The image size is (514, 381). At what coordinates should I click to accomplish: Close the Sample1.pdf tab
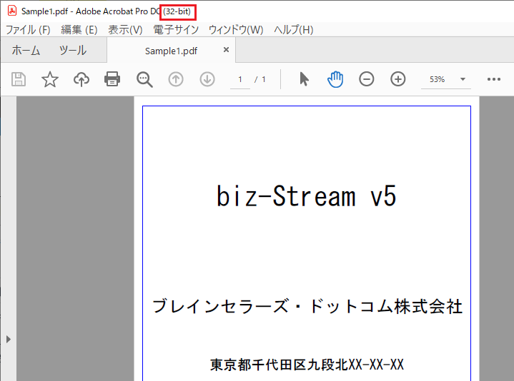[226, 50]
